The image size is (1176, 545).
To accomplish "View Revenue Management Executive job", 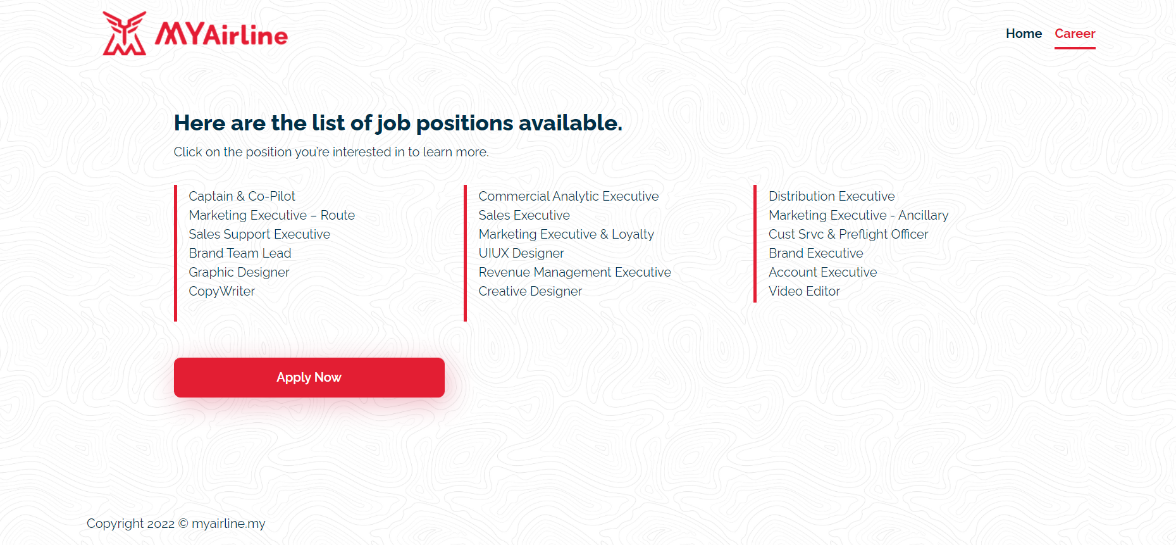I will [574, 272].
